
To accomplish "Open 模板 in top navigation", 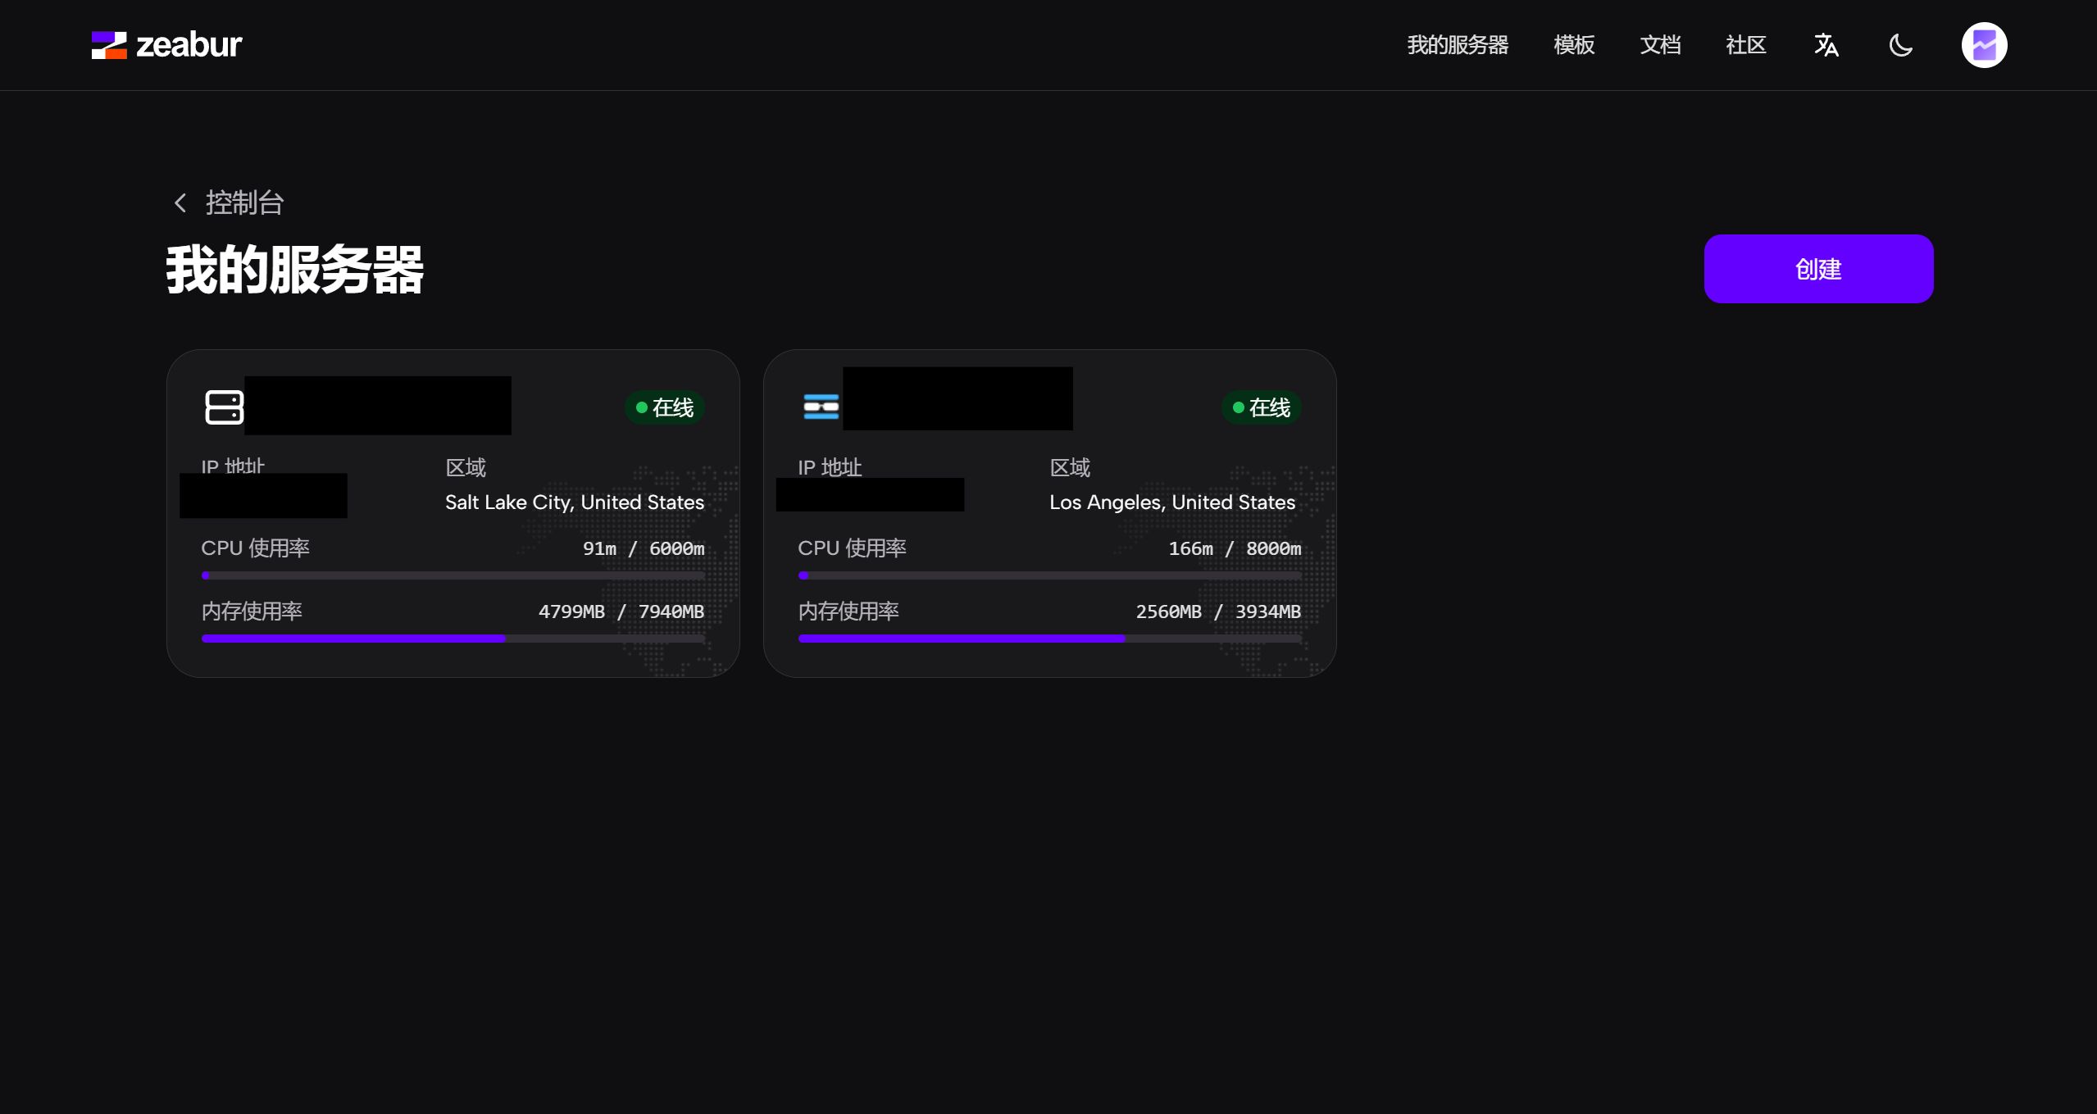I will tap(1574, 45).
